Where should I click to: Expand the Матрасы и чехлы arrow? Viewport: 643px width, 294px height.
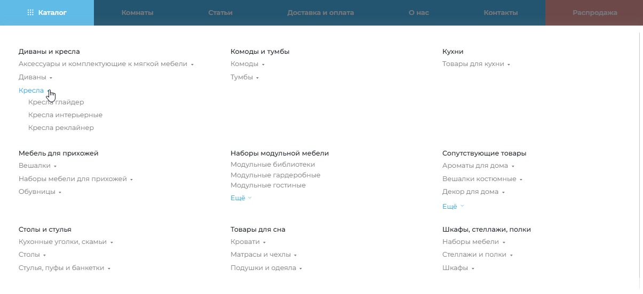pos(295,255)
